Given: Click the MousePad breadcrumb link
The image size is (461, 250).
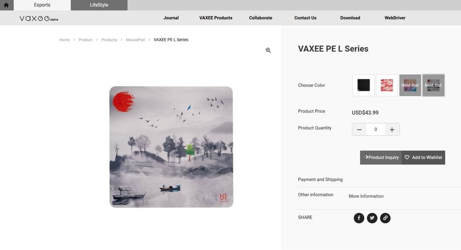Looking at the screenshot, I should (135, 40).
